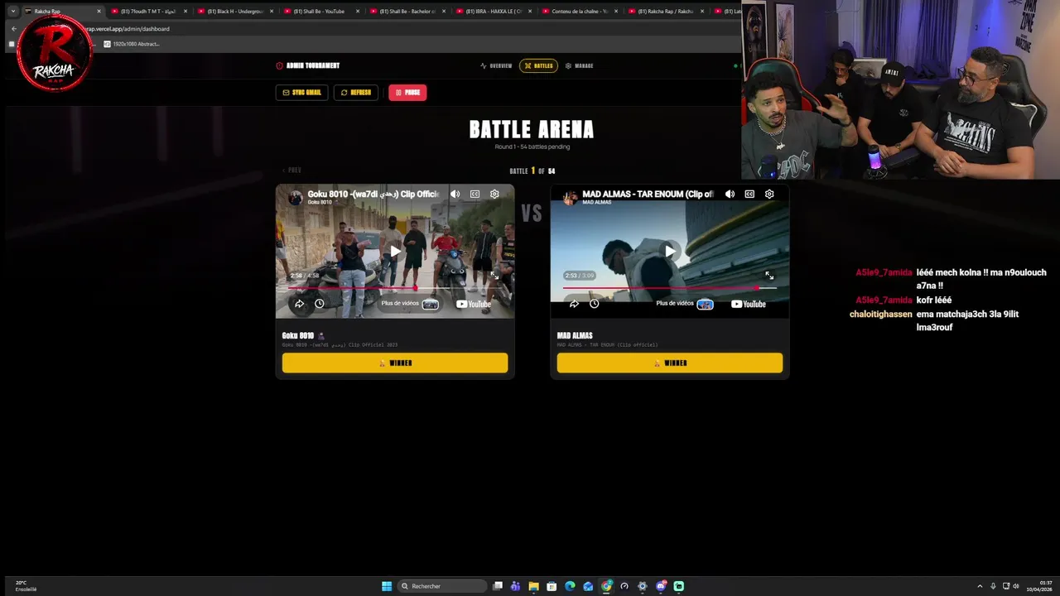Open Teams from the taskbar
Screen dimensions: 1060x596
(x=515, y=586)
